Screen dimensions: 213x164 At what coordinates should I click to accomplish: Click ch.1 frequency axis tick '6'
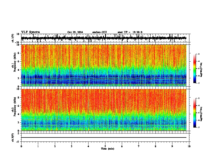pyautogui.click(x=19, y=61)
